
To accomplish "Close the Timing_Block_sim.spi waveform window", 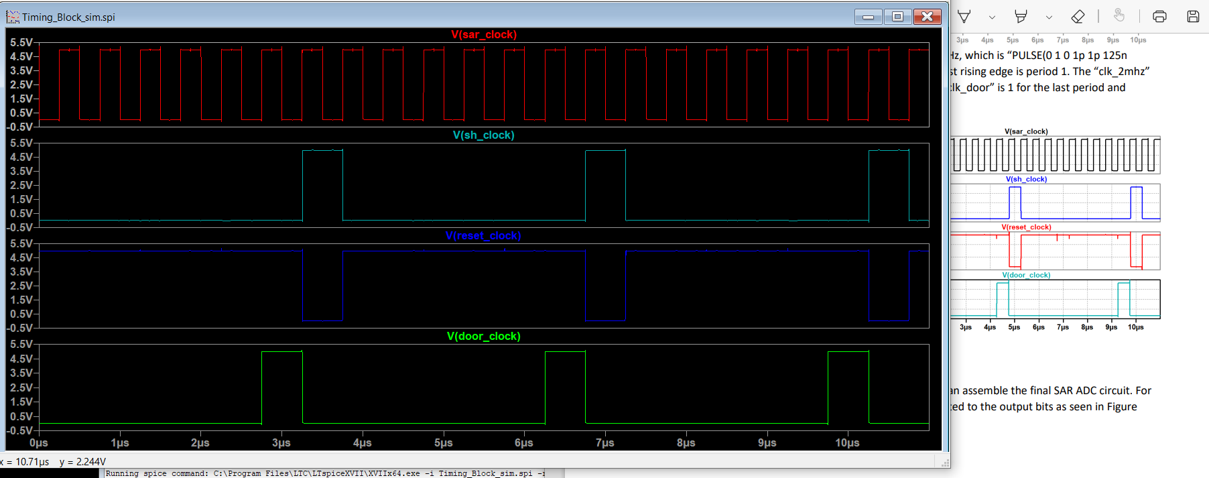I will (928, 17).
